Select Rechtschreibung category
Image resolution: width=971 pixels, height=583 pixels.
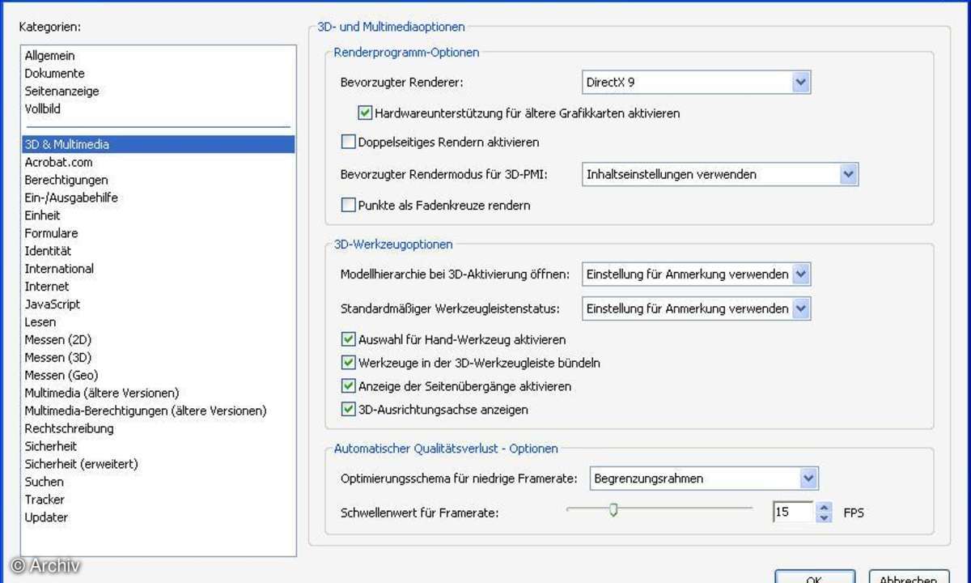[158, 428]
